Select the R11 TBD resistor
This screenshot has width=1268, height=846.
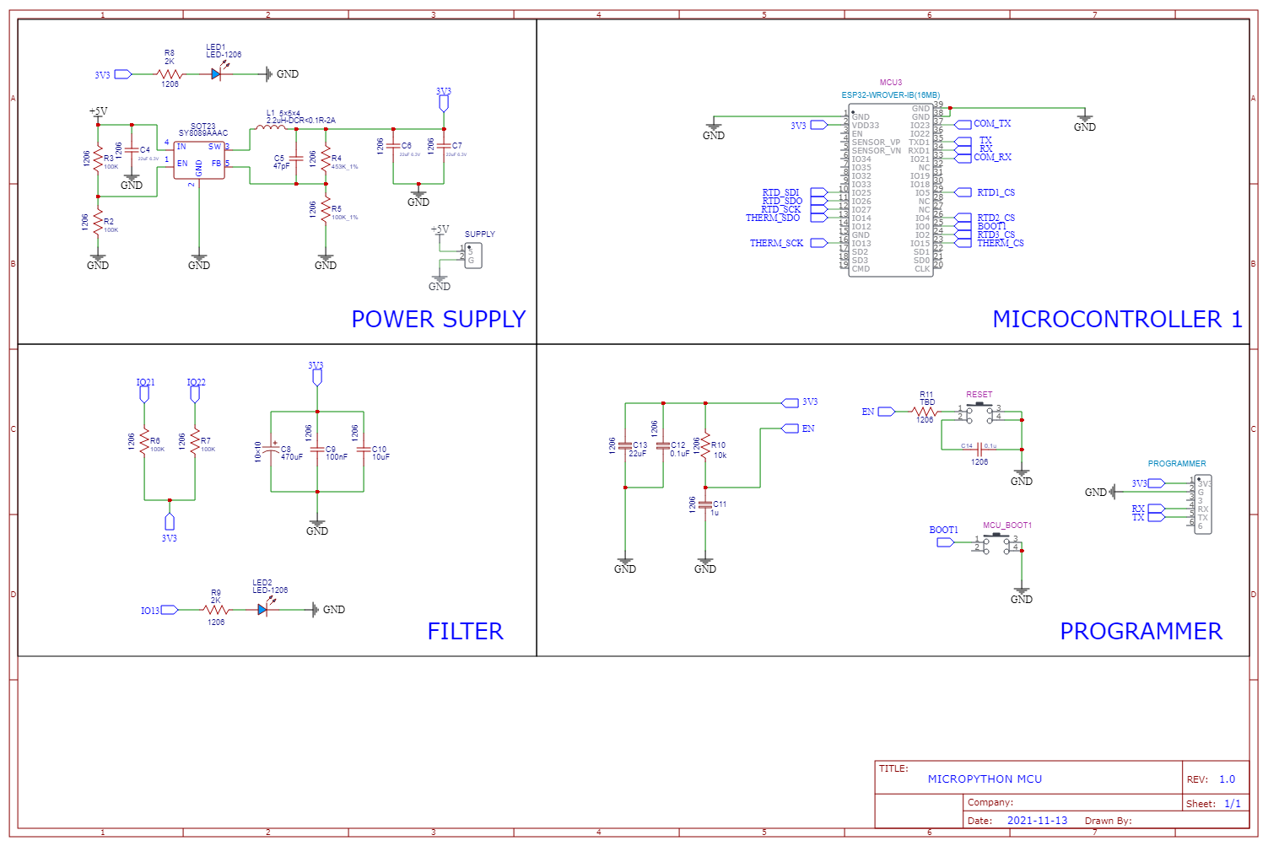click(x=925, y=412)
